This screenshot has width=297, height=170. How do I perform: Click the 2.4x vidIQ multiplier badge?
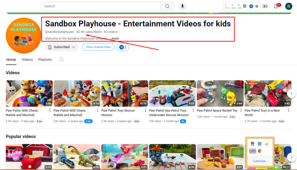point(88,121)
